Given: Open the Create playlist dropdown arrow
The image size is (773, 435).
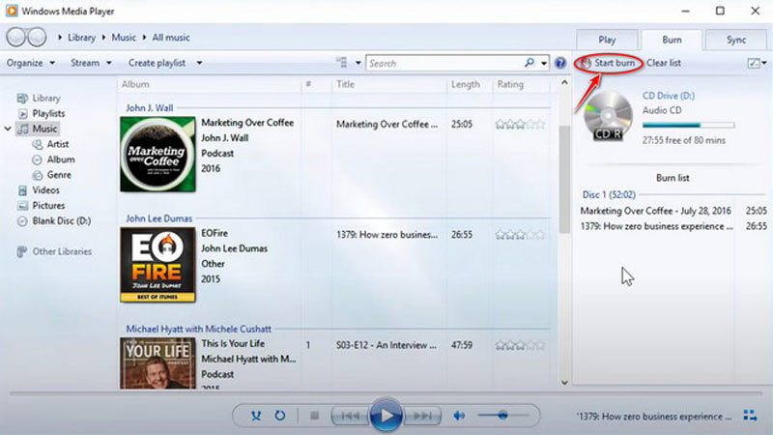Looking at the screenshot, I should pyautogui.click(x=199, y=63).
